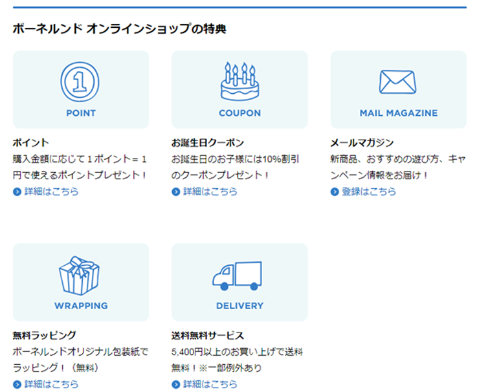The width and height of the screenshot is (479, 392).
Task: Click arrow icon beside 登録はこちら
Action: pos(335,191)
